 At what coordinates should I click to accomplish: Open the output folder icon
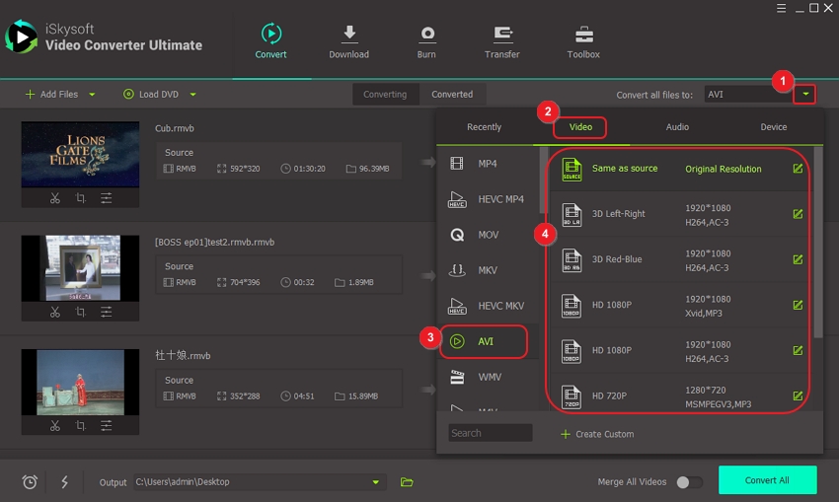click(407, 482)
